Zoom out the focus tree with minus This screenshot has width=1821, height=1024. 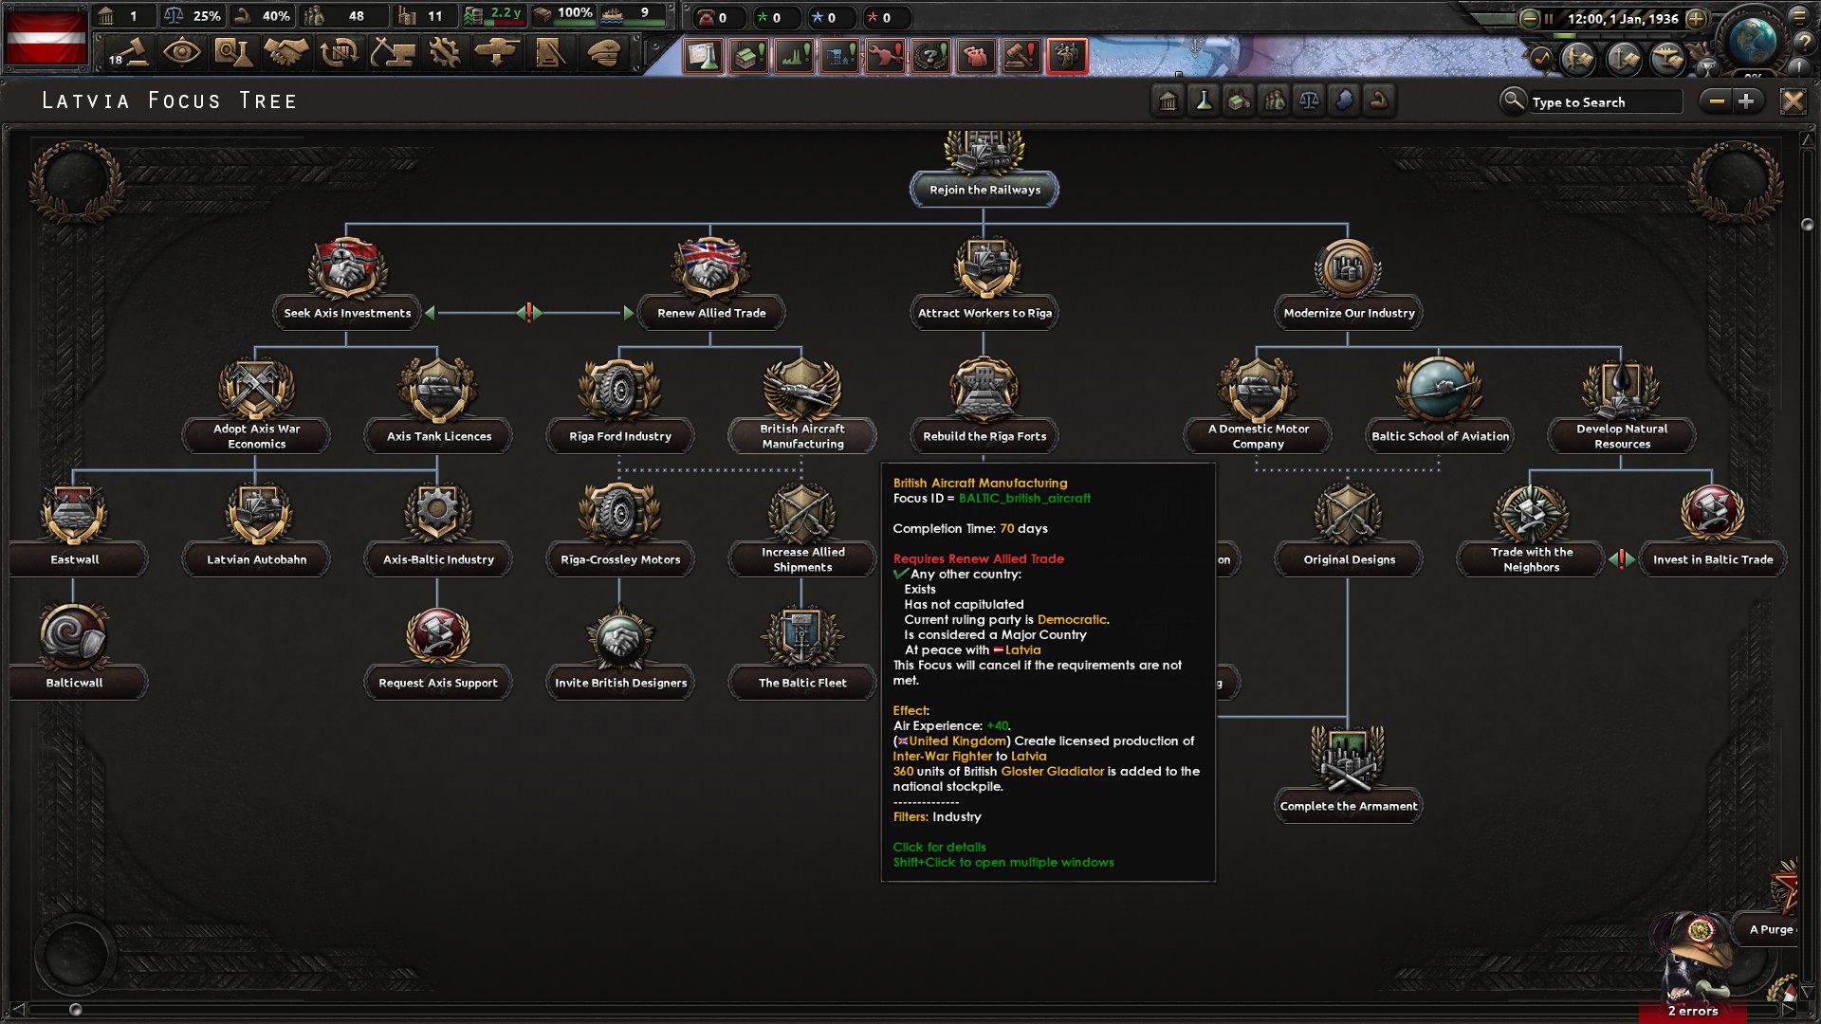(1716, 101)
